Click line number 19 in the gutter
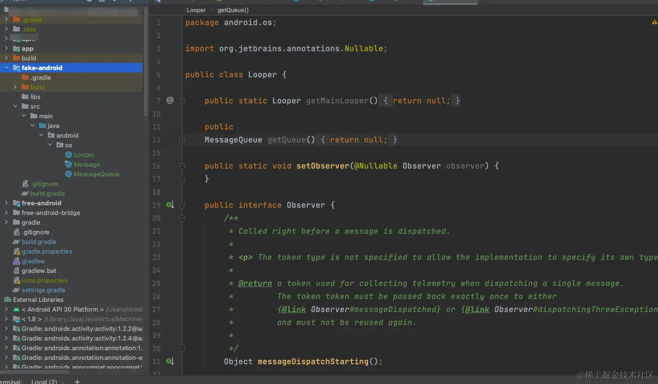Viewport: 658px width, 384px height. pyautogui.click(x=156, y=205)
